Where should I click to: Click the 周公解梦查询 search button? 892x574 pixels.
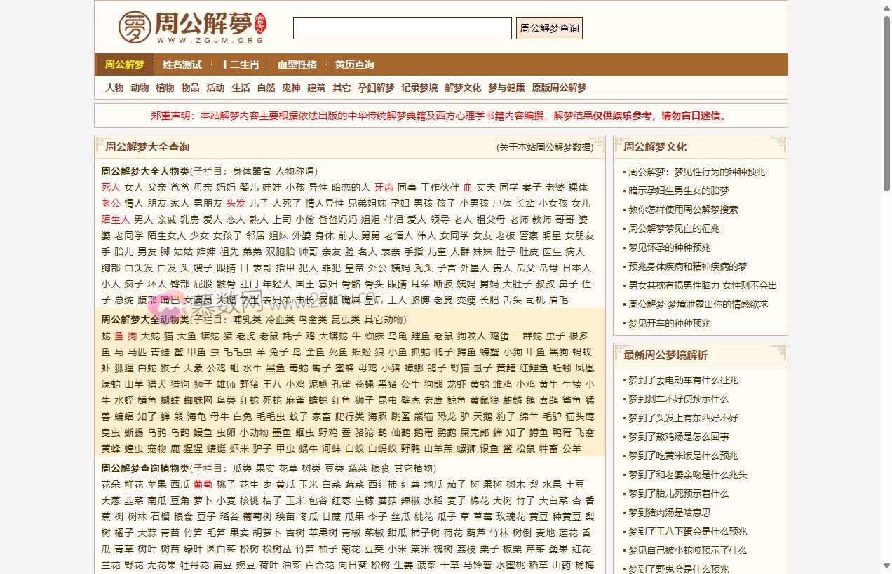549,28
